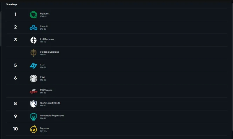Click the Evil Geniuses team name
The image size is (233, 139).
coord(47,39)
